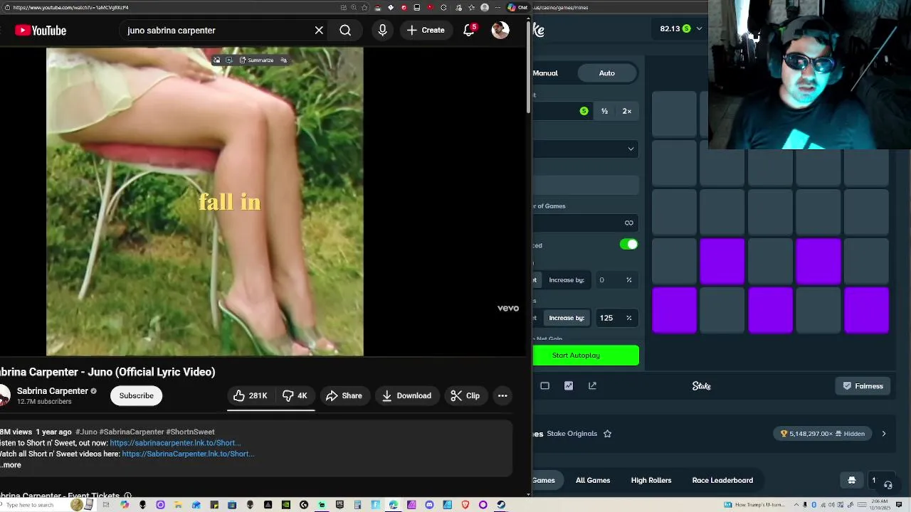
Task: Select on-win Increase by option
Action: coord(567,279)
